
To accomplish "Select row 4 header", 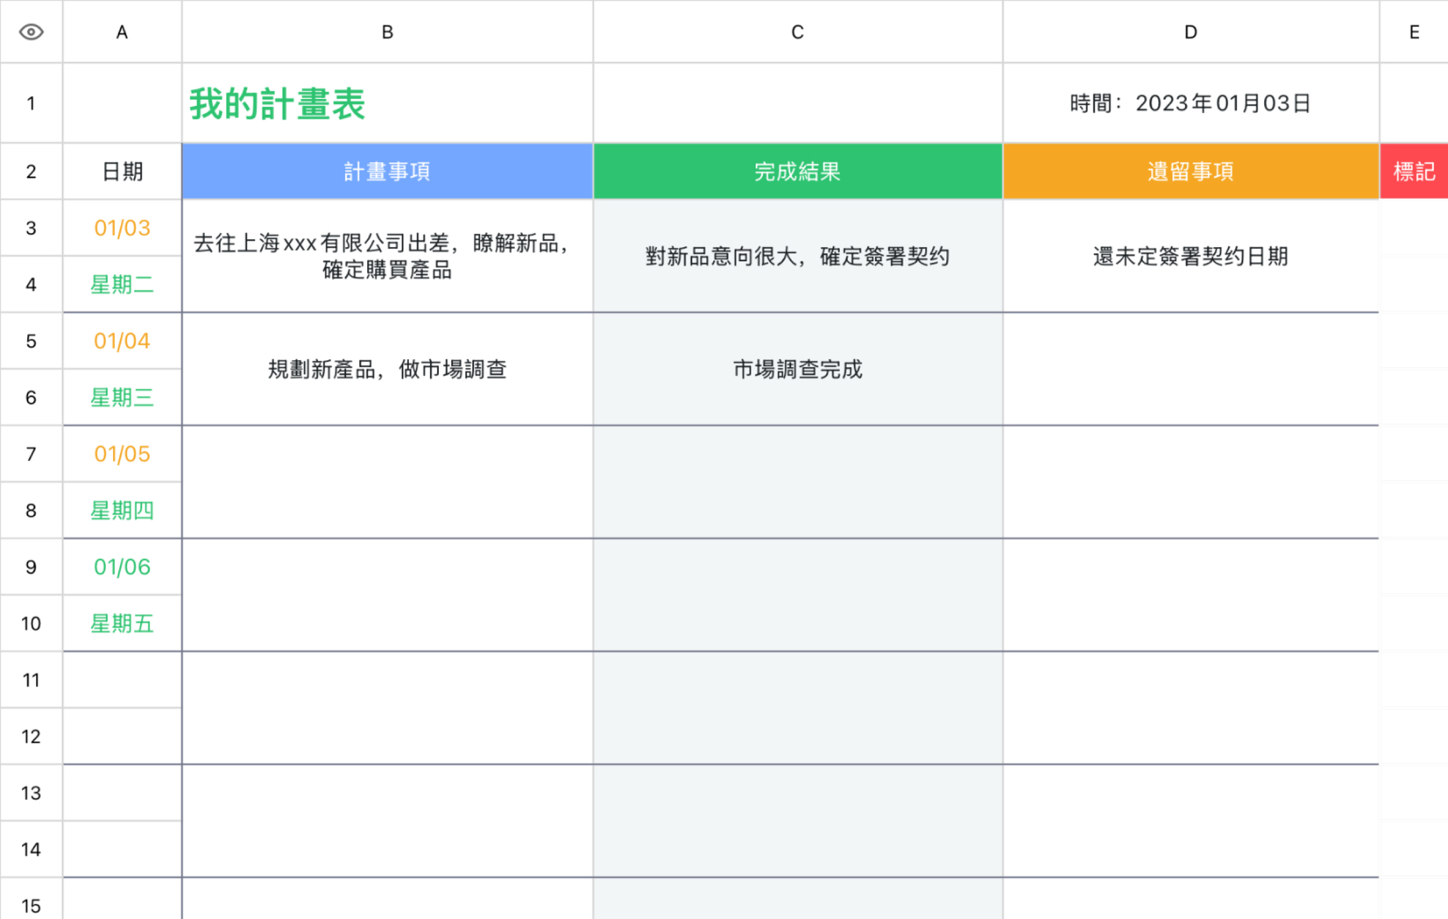I will click(x=31, y=284).
